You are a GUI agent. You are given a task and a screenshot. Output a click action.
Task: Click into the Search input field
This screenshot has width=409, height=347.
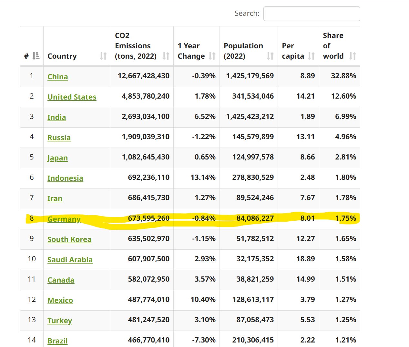[x=312, y=14]
